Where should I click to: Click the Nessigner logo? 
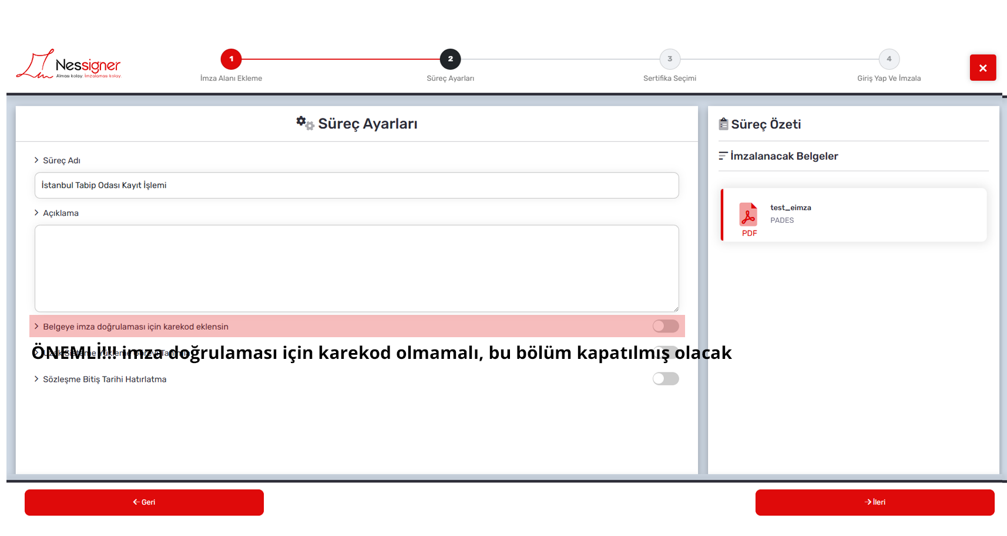(x=69, y=66)
